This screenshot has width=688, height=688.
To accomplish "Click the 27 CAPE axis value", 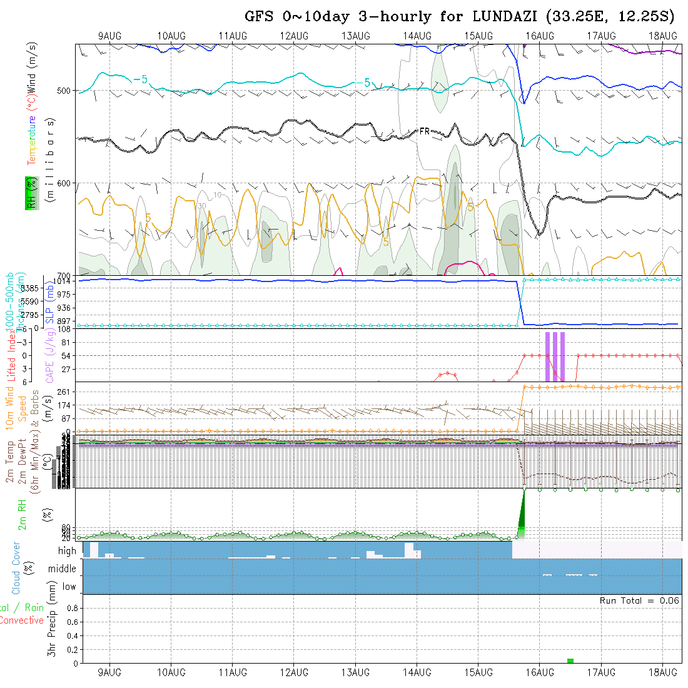I will 66,370.
